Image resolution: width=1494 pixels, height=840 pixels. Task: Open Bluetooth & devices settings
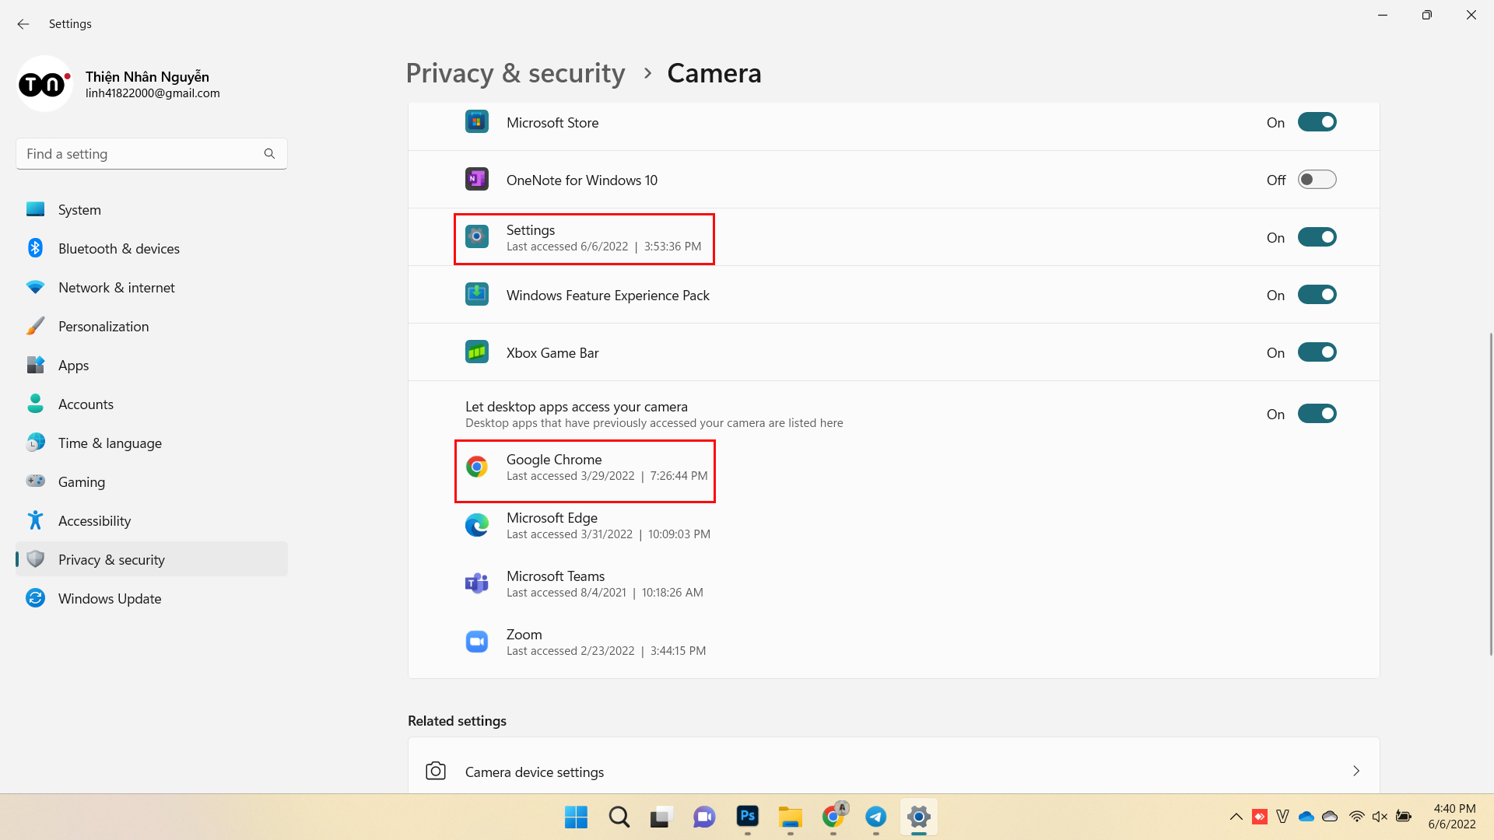coord(119,248)
